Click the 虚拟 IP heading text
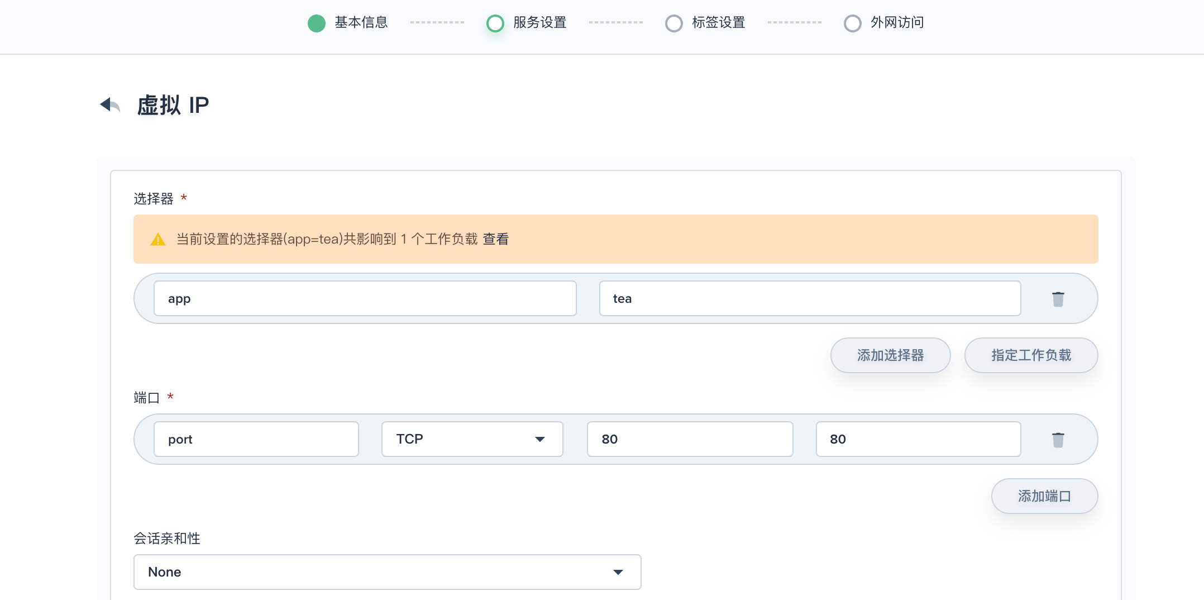The height and width of the screenshot is (600, 1204). (x=173, y=105)
